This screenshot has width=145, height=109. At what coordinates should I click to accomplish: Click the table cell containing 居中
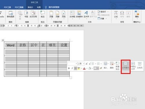[34, 45]
